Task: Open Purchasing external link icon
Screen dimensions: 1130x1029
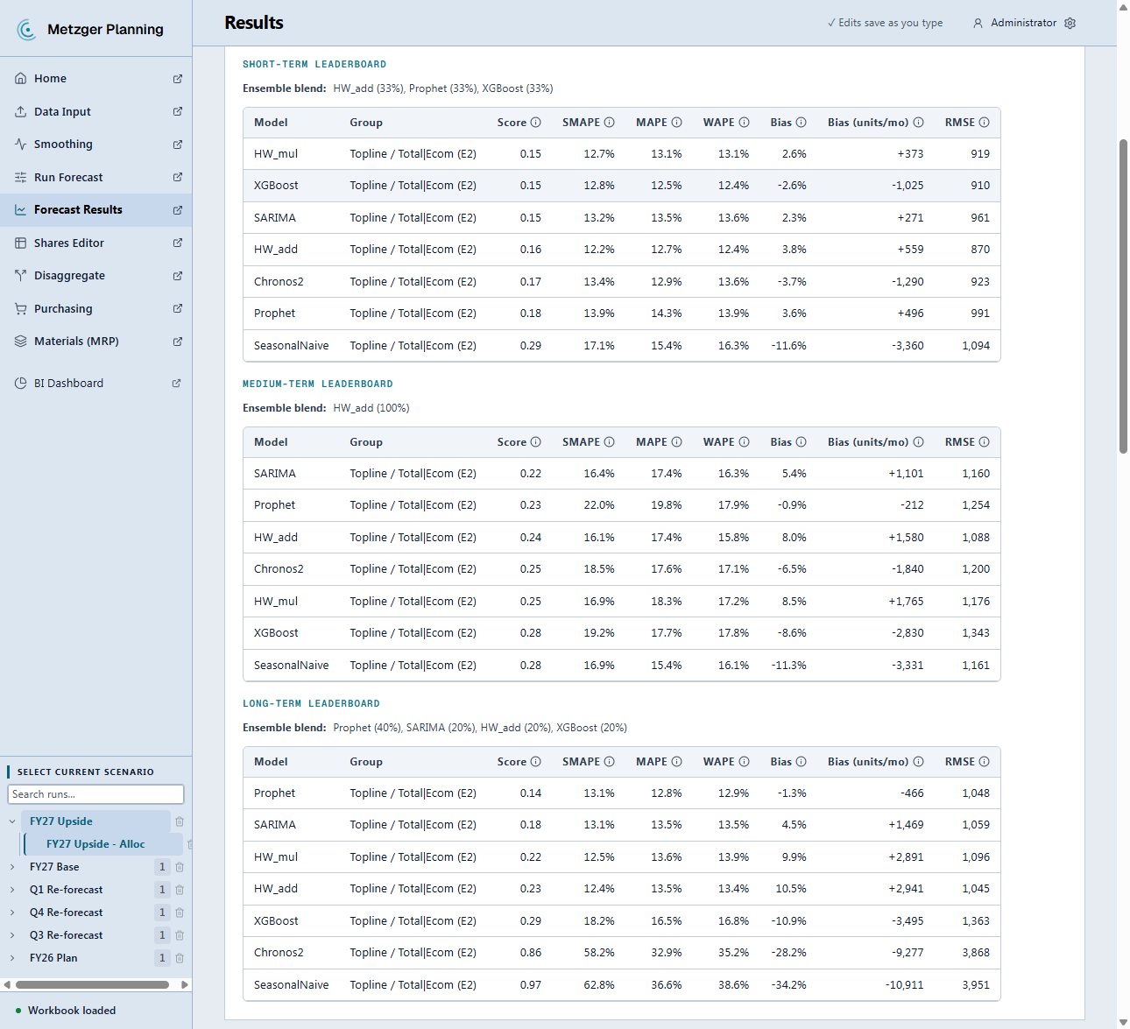Action: pyautogui.click(x=178, y=308)
